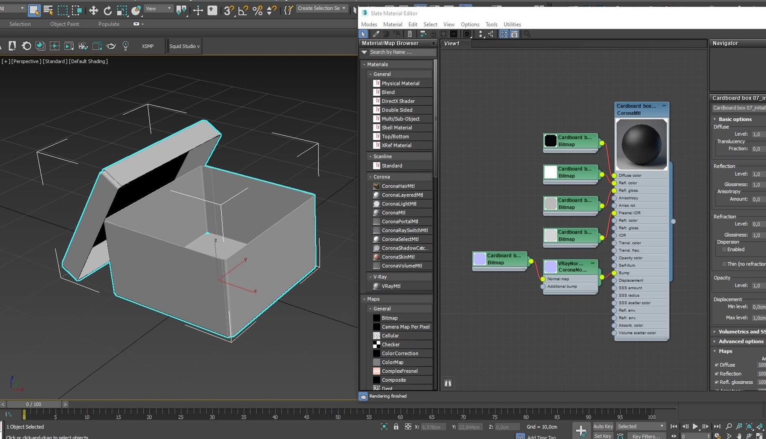Open the Utilities menu

pos(512,24)
